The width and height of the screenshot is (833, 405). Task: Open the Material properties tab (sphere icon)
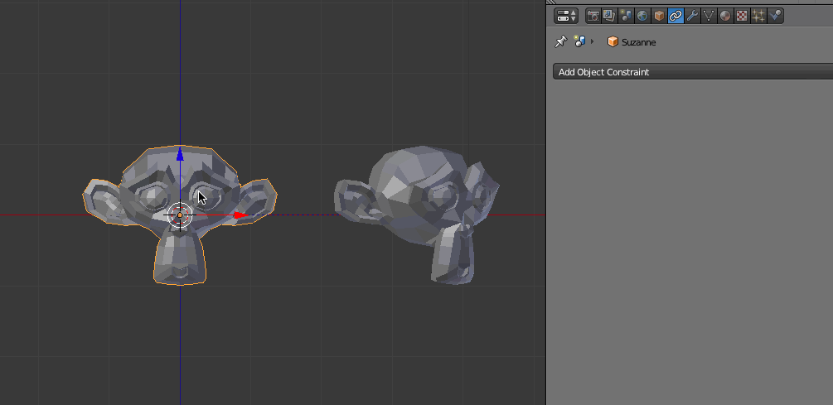click(x=724, y=16)
